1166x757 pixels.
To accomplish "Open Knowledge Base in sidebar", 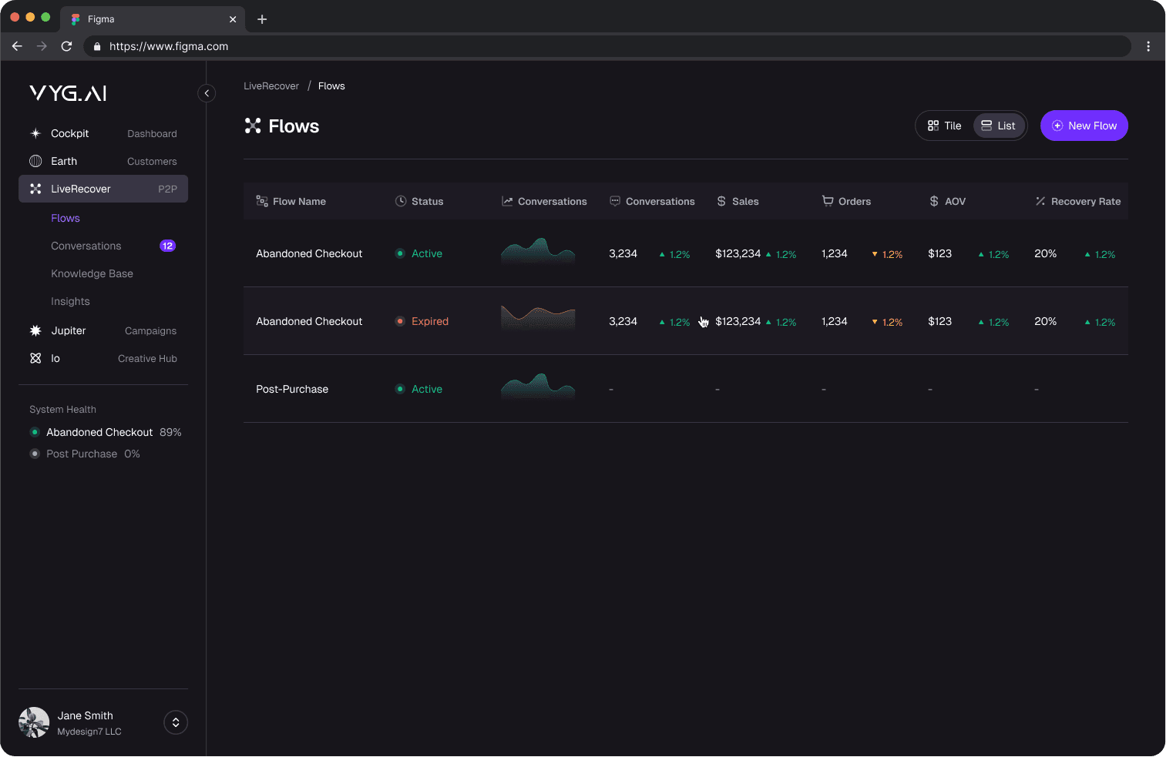I will 92,273.
